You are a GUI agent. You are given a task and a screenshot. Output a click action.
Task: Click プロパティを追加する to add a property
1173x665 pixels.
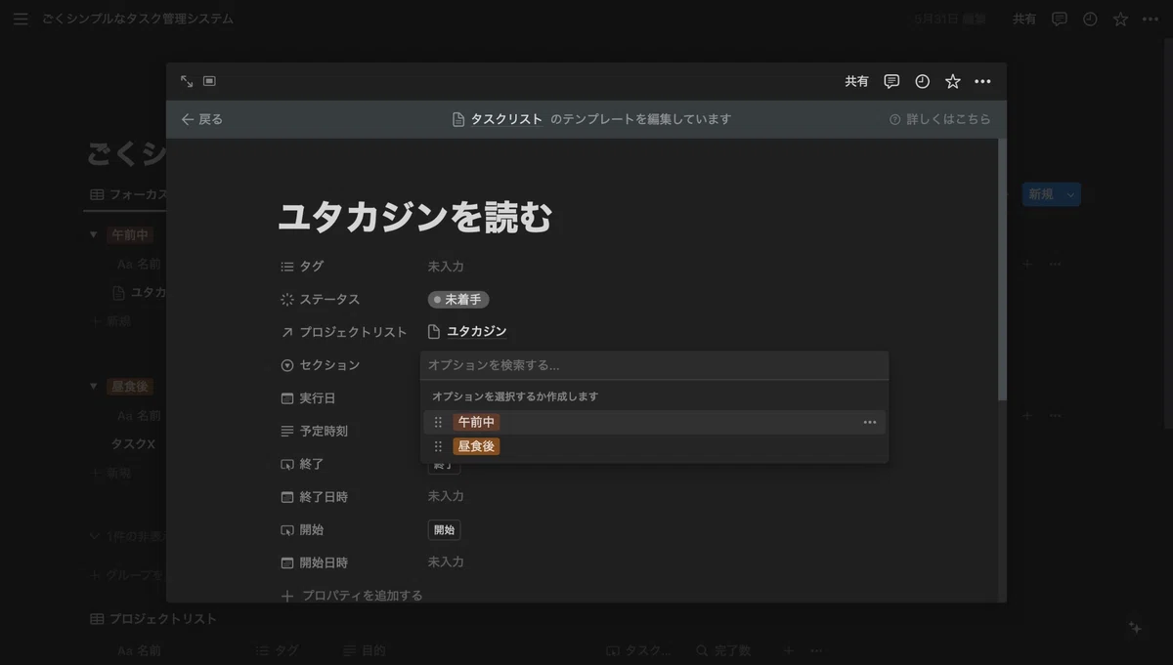coord(352,596)
